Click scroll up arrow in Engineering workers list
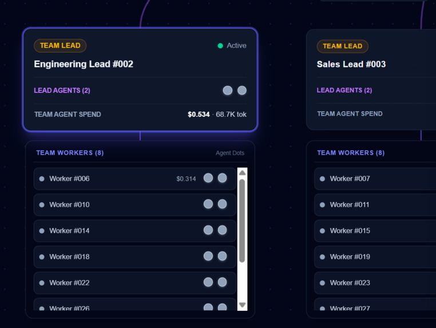The width and height of the screenshot is (436, 328). pyautogui.click(x=242, y=172)
